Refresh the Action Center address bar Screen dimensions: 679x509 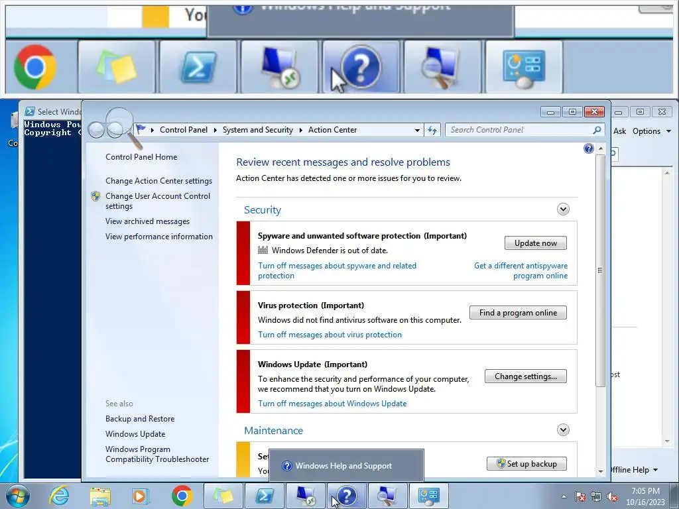click(x=432, y=130)
